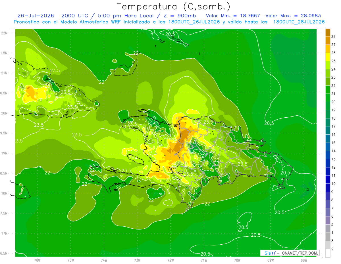Click the "17N" latitude axis label
Viewport: 341px width, 264px height.
(5, 233)
